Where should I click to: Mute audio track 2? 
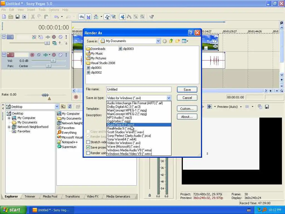pyautogui.click(x=60, y=55)
